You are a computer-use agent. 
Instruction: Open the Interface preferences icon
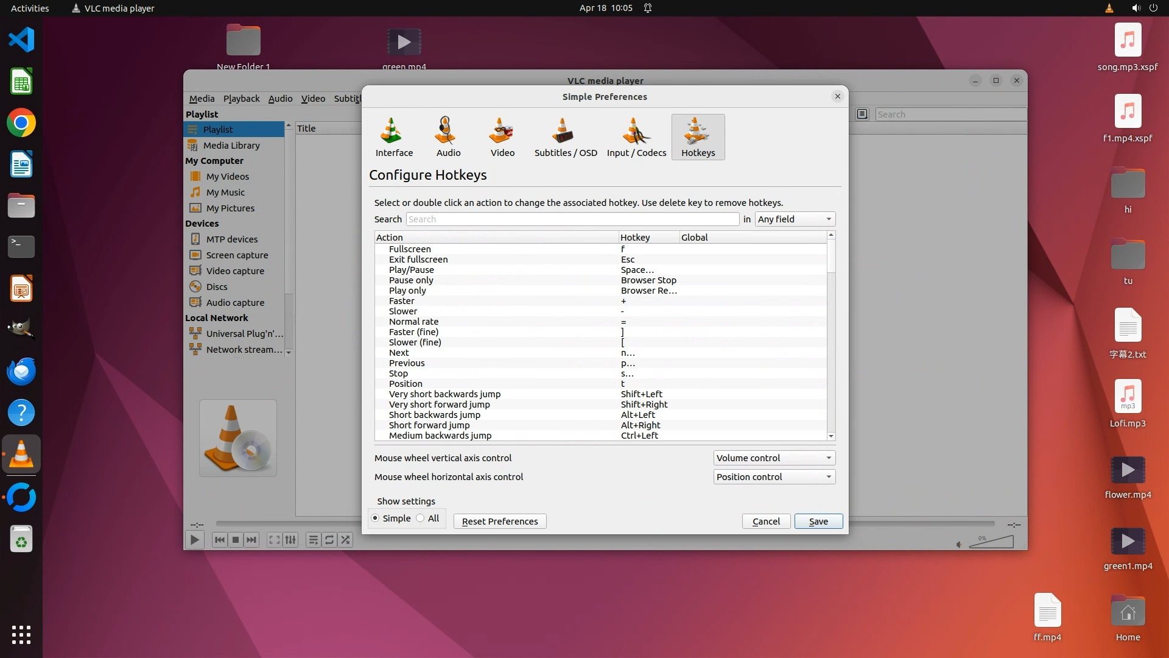(x=393, y=137)
